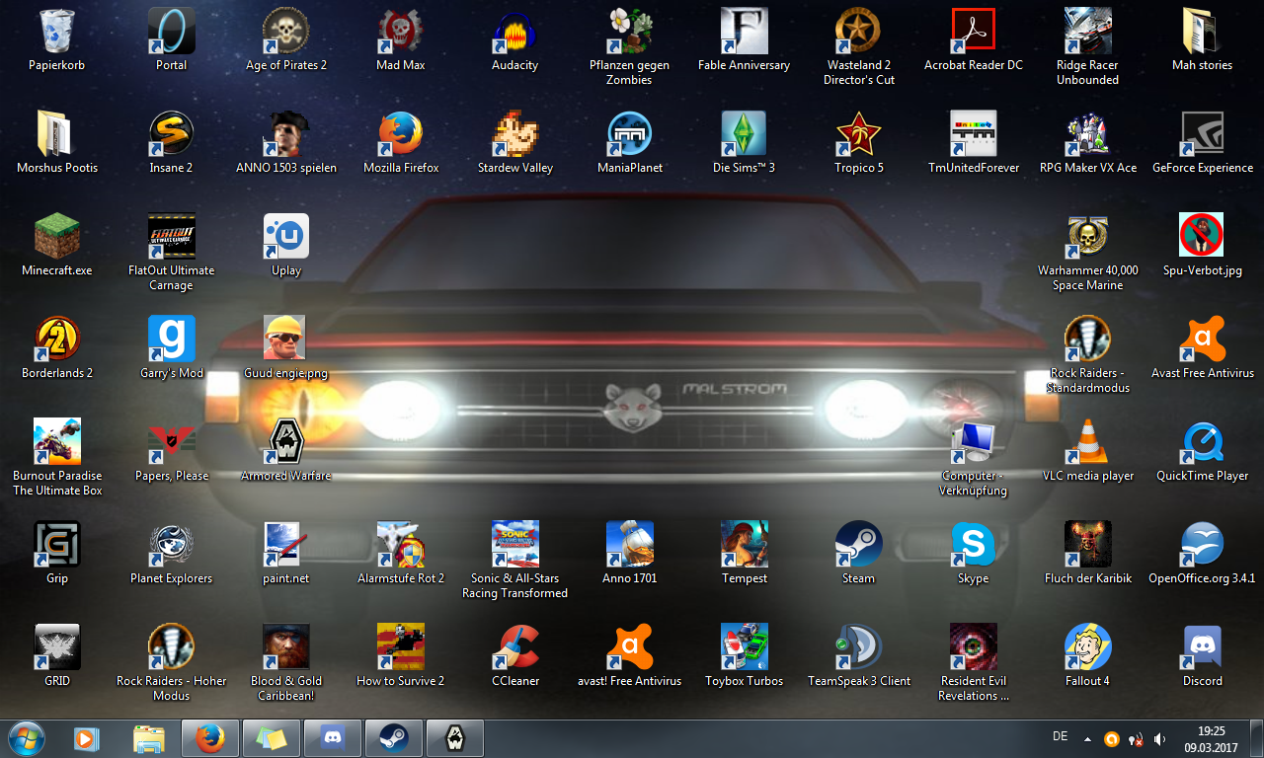Open the GRID racing game icon

[x=57, y=647]
